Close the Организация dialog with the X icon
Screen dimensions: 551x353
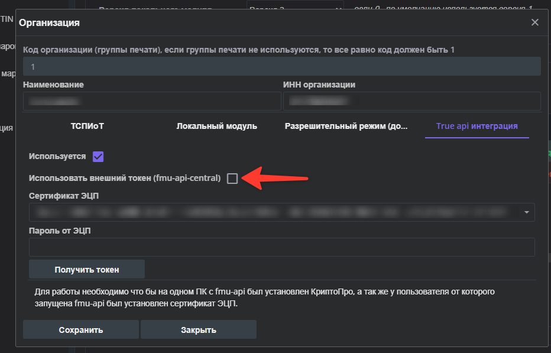coord(535,22)
